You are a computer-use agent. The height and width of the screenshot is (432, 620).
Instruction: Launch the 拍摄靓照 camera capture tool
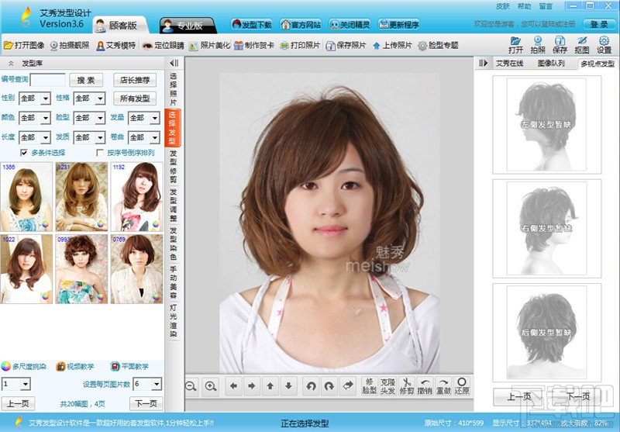[x=70, y=46]
